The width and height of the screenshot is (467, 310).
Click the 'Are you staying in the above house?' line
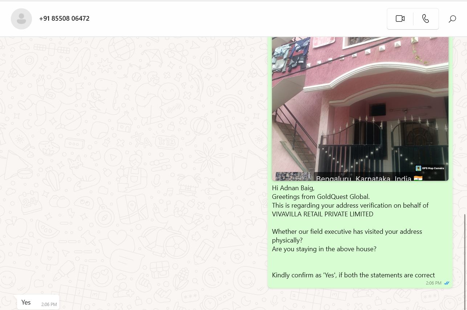click(x=324, y=249)
